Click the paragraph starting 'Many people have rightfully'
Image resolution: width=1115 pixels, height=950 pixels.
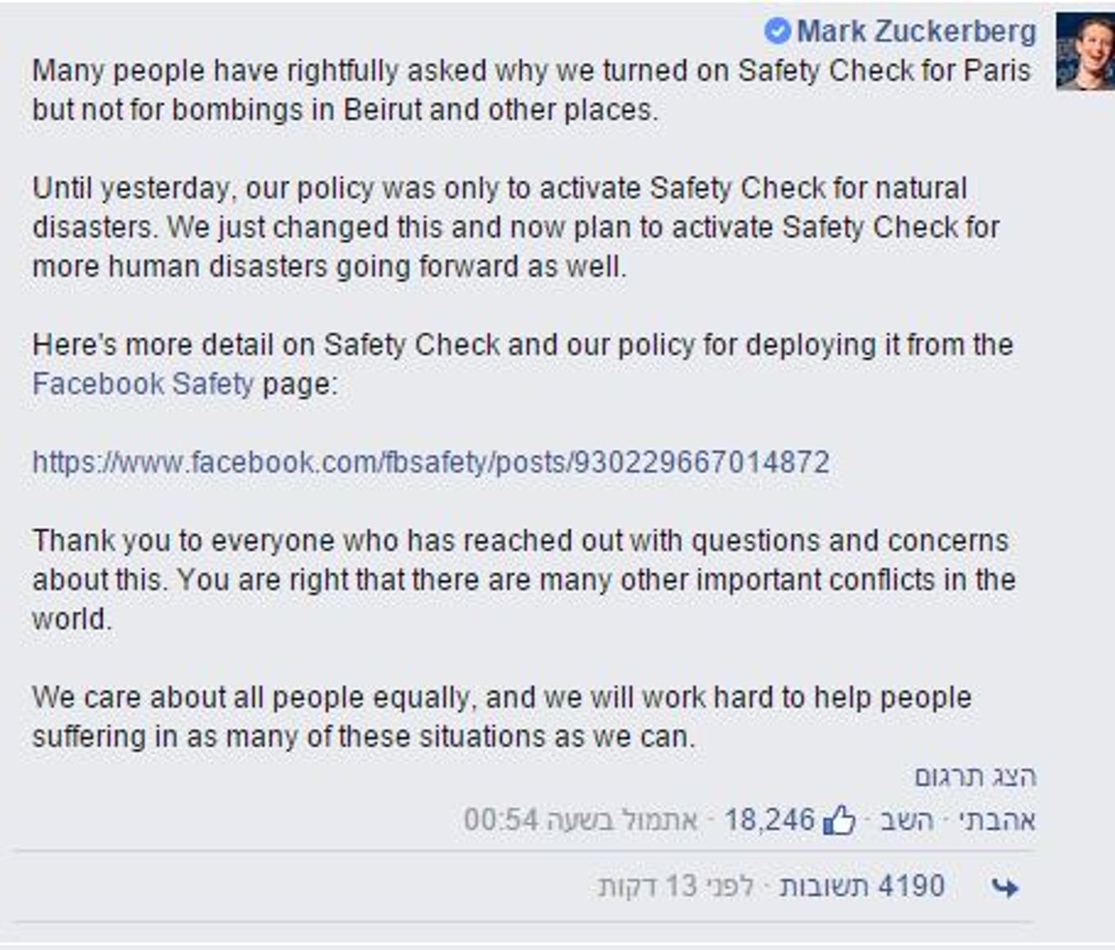tap(531, 90)
